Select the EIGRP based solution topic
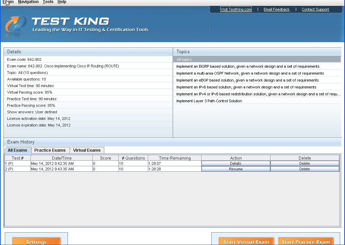This screenshot has height=245, width=345. (257, 66)
